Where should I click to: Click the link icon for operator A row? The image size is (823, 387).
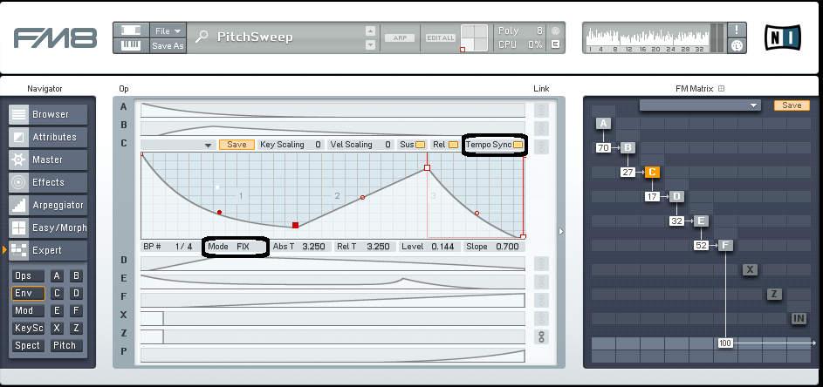pos(541,110)
